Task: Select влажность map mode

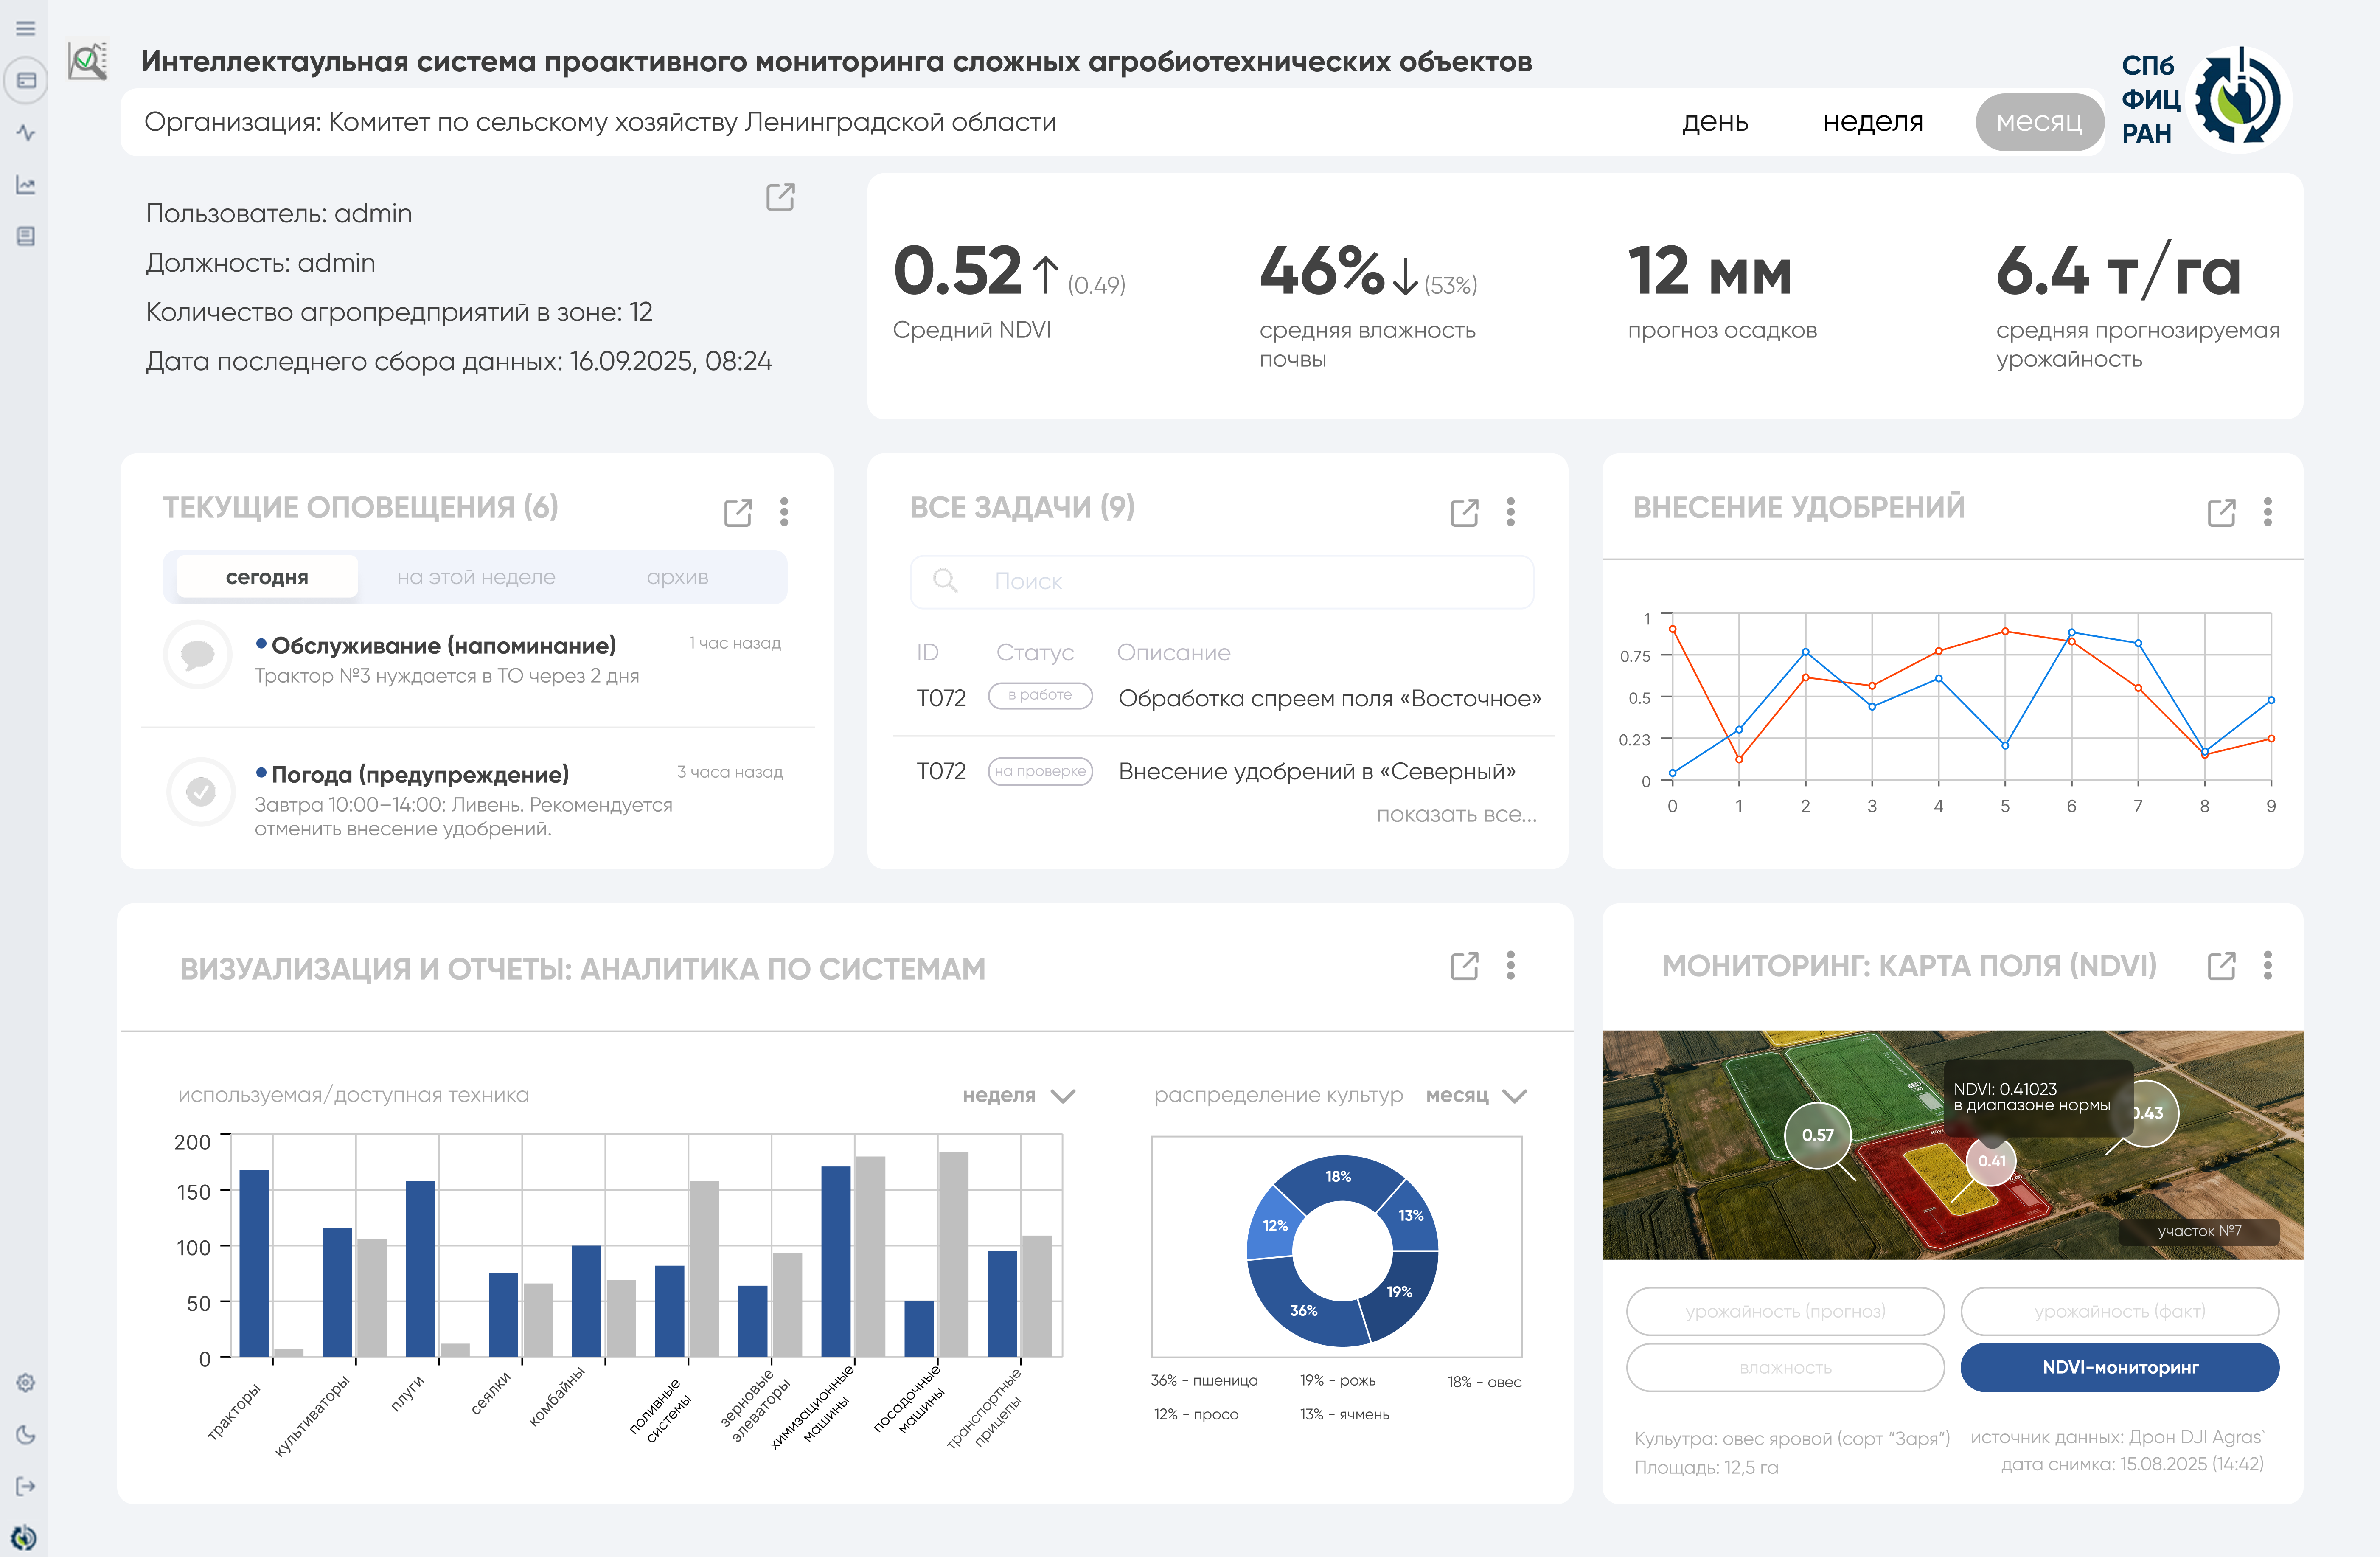Action: tap(1785, 1367)
